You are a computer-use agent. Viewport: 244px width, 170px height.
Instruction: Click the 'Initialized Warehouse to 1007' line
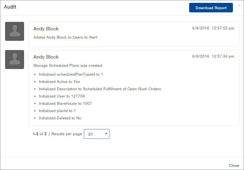(65, 104)
